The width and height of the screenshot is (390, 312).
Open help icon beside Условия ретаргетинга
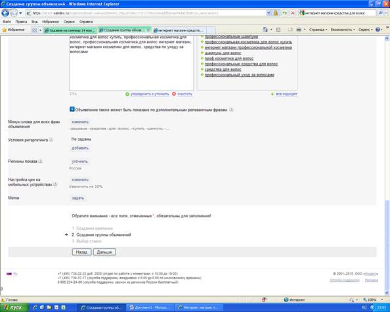point(51,140)
